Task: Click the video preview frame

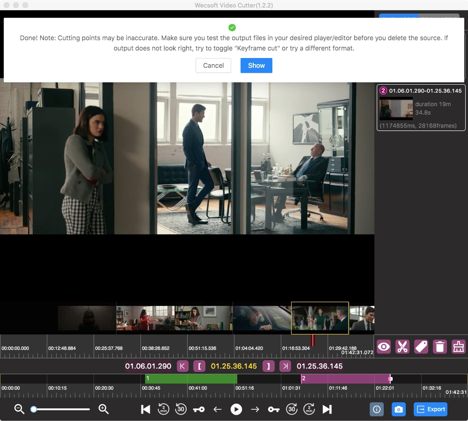Action: pos(187,158)
